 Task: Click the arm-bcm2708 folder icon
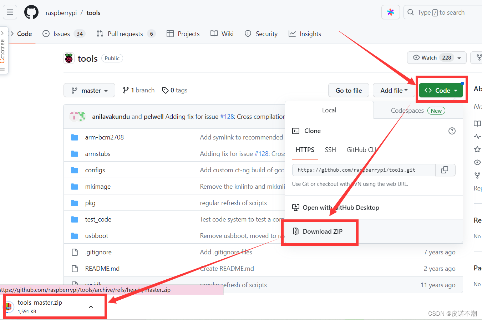tap(75, 137)
